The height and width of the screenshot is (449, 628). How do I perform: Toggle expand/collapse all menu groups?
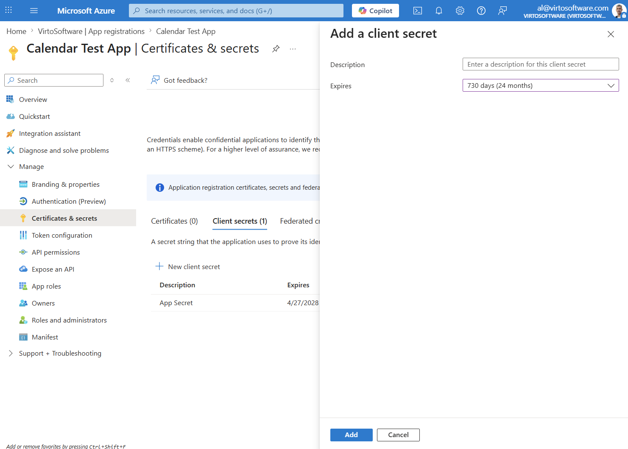tap(112, 80)
